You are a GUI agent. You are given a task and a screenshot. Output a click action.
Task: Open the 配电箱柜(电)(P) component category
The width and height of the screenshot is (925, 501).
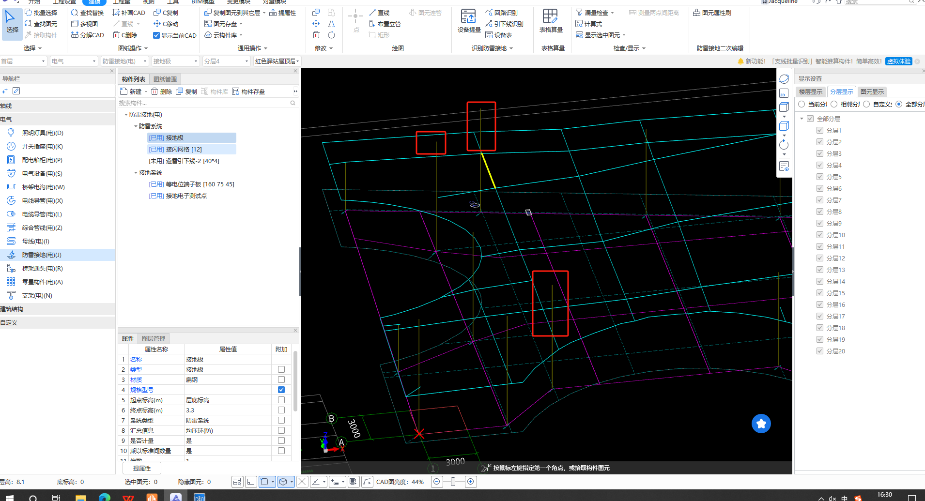42,160
